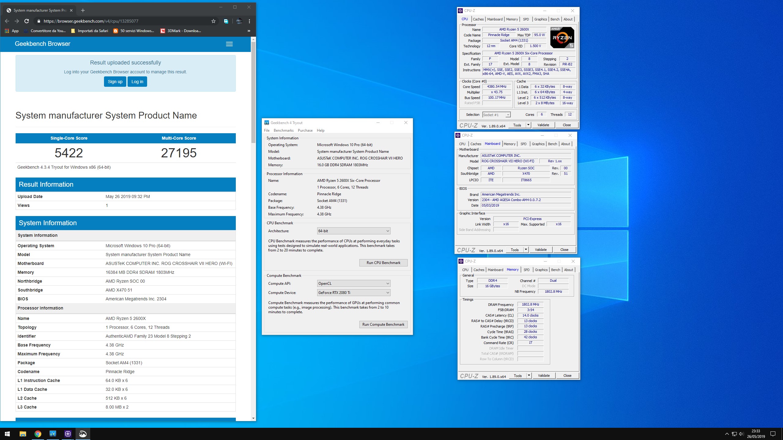Open the volume icon in system tray
Image resolution: width=783 pixels, height=440 pixels.
click(741, 434)
